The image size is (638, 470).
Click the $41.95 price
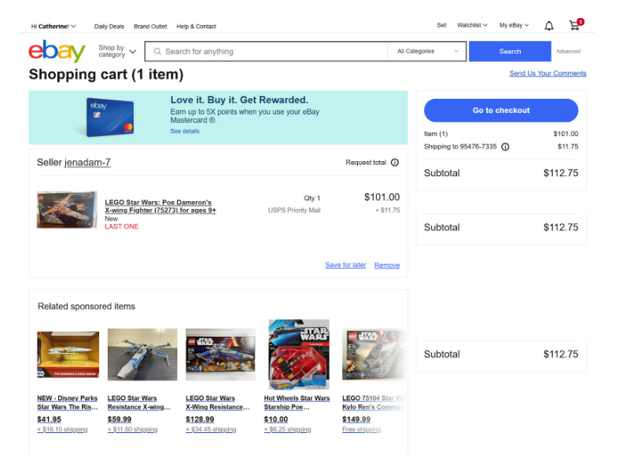[x=49, y=419]
